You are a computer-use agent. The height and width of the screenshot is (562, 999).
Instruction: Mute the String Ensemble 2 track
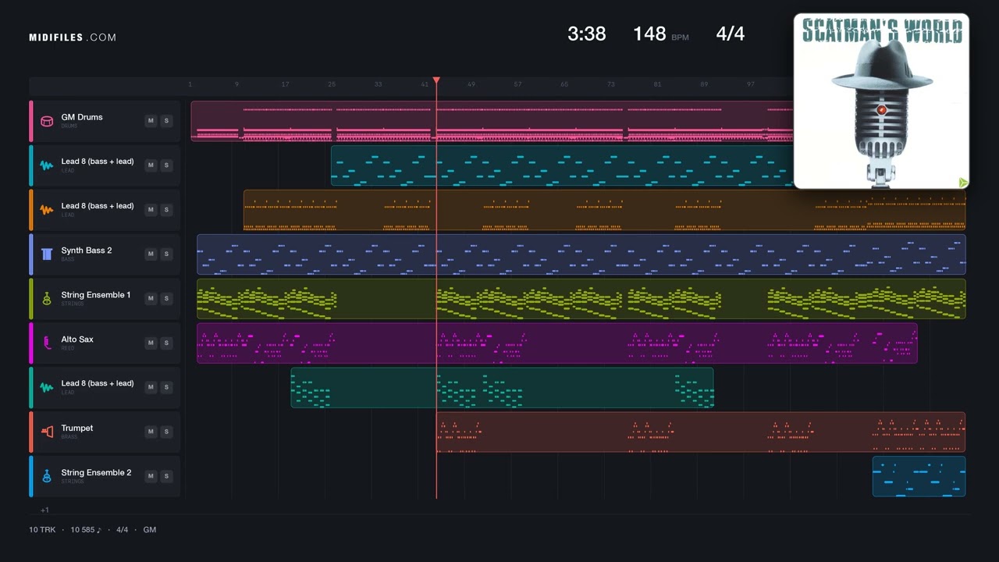click(151, 476)
